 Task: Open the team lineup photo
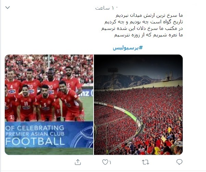point(49,105)
